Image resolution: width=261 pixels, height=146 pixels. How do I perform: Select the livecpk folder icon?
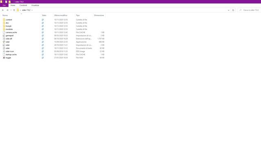coord(4,26)
